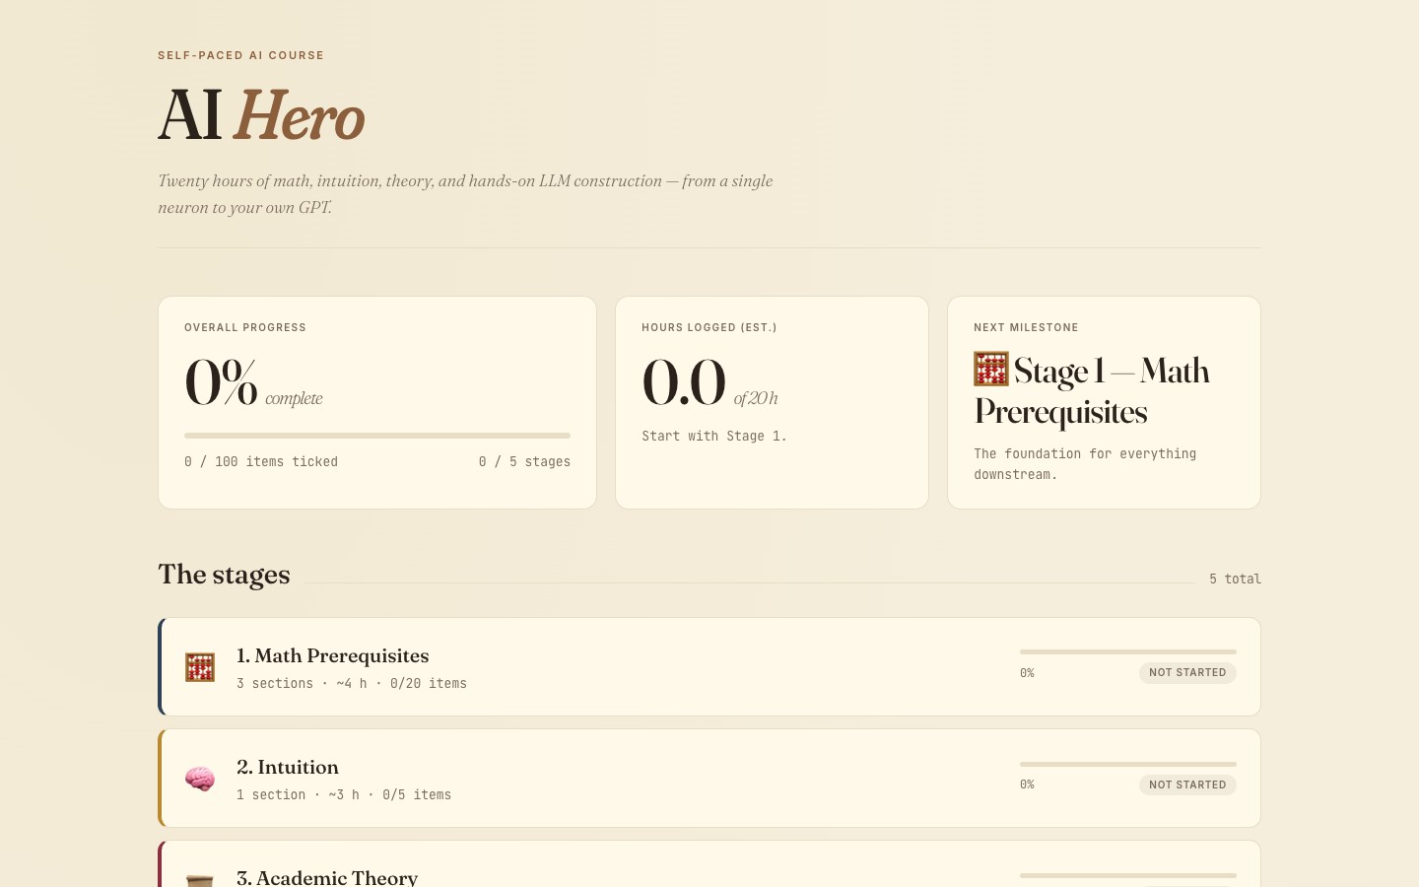Open the 2. Intuition stage
Image resolution: width=1419 pixels, height=887 pixels.
[709, 779]
